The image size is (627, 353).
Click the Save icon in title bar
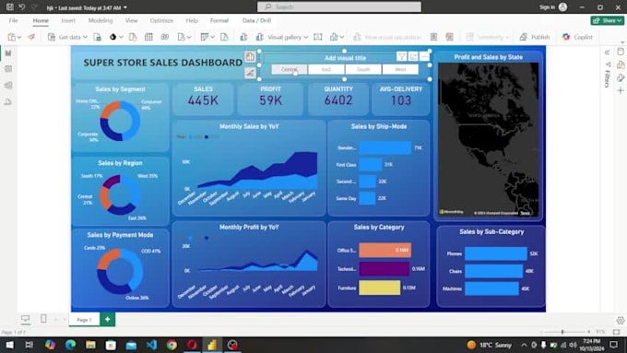tap(10, 7)
